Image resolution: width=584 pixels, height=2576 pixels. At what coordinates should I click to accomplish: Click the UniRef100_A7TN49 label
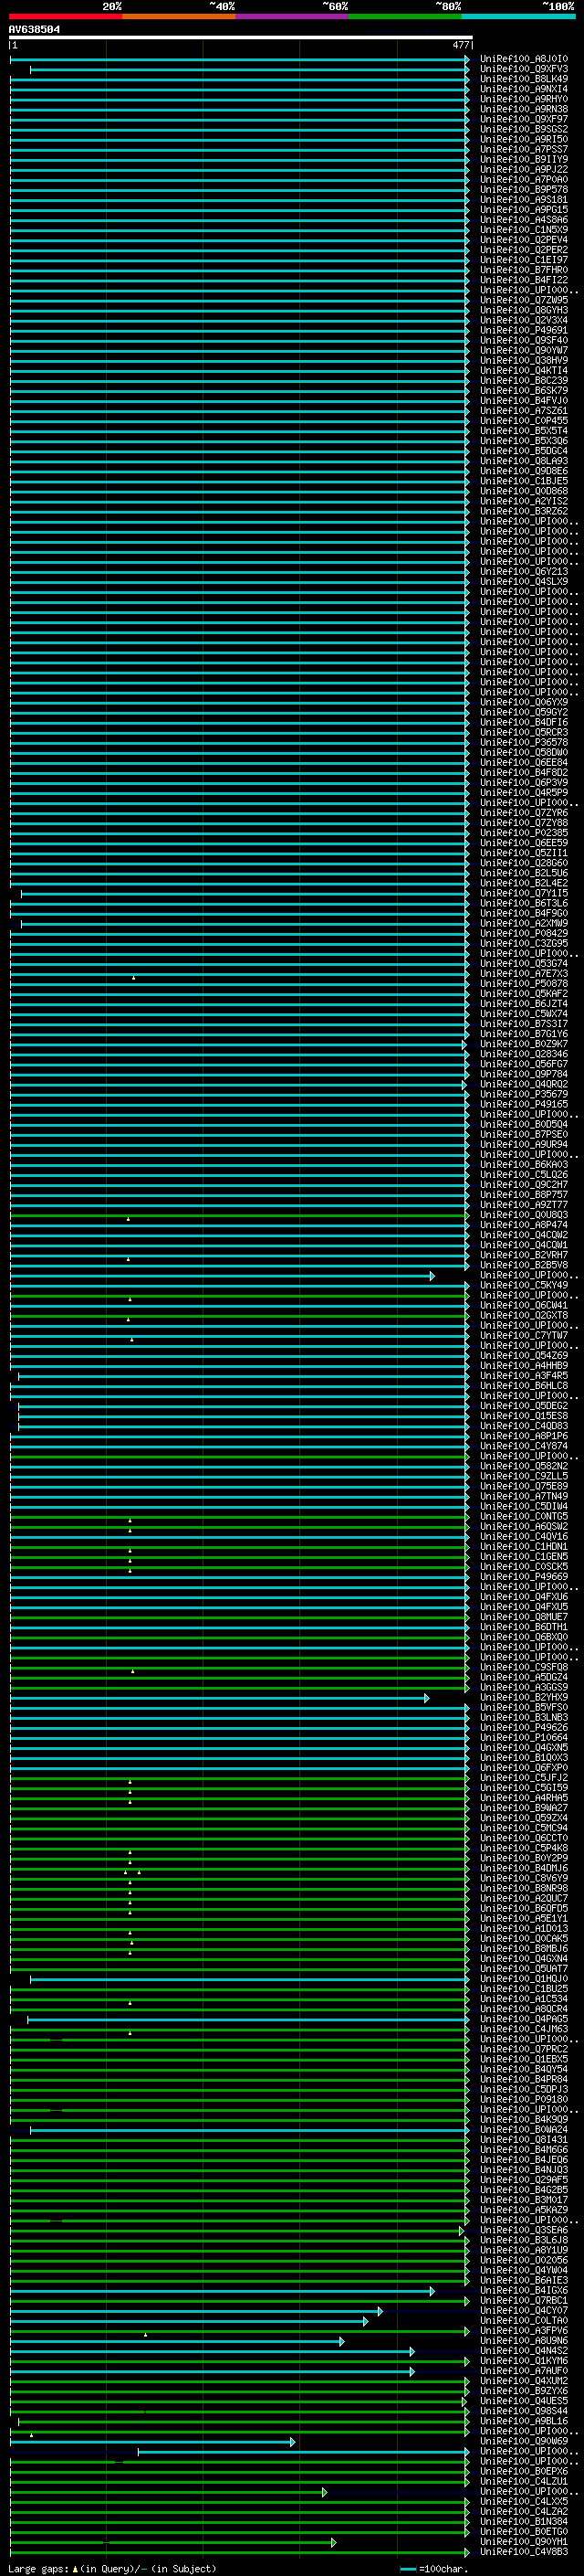(524, 1496)
